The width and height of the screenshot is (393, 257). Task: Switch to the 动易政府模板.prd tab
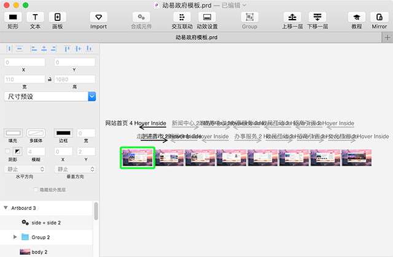[196, 38]
